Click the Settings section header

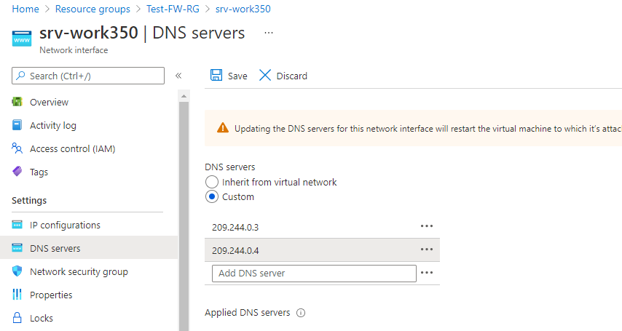coord(29,201)
